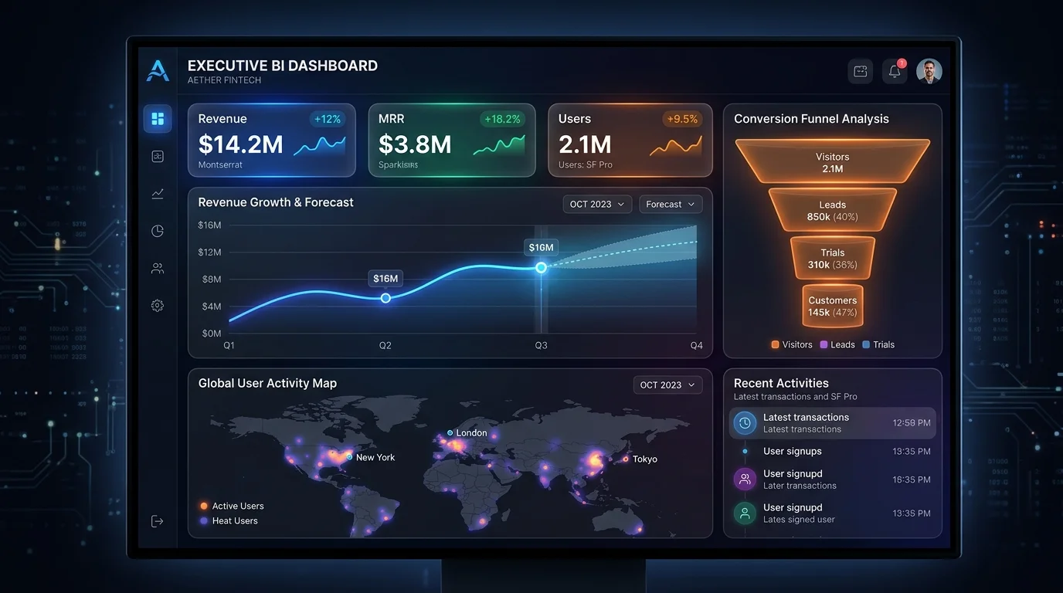
Task: Toggle the Trials legend swatch
Action: (866, 345)
